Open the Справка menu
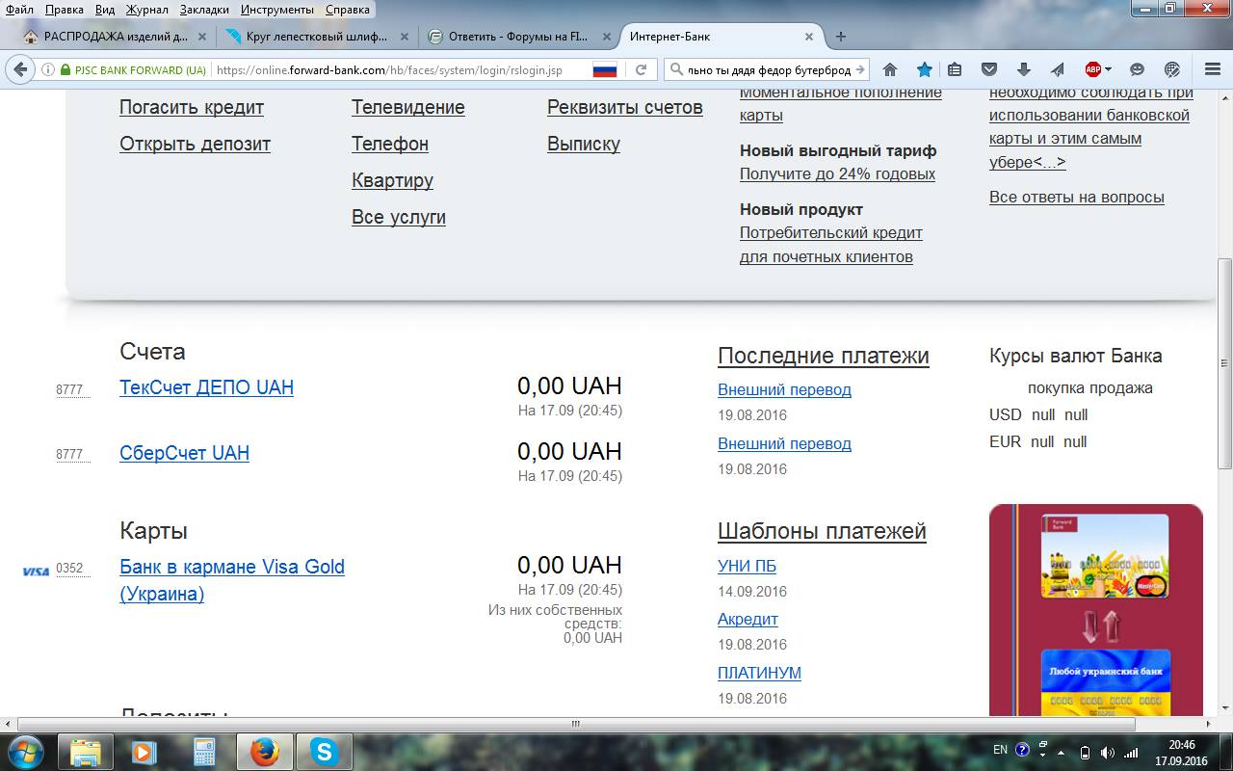The width and height of the screenshot is (1233, 771). coord(348,10)
